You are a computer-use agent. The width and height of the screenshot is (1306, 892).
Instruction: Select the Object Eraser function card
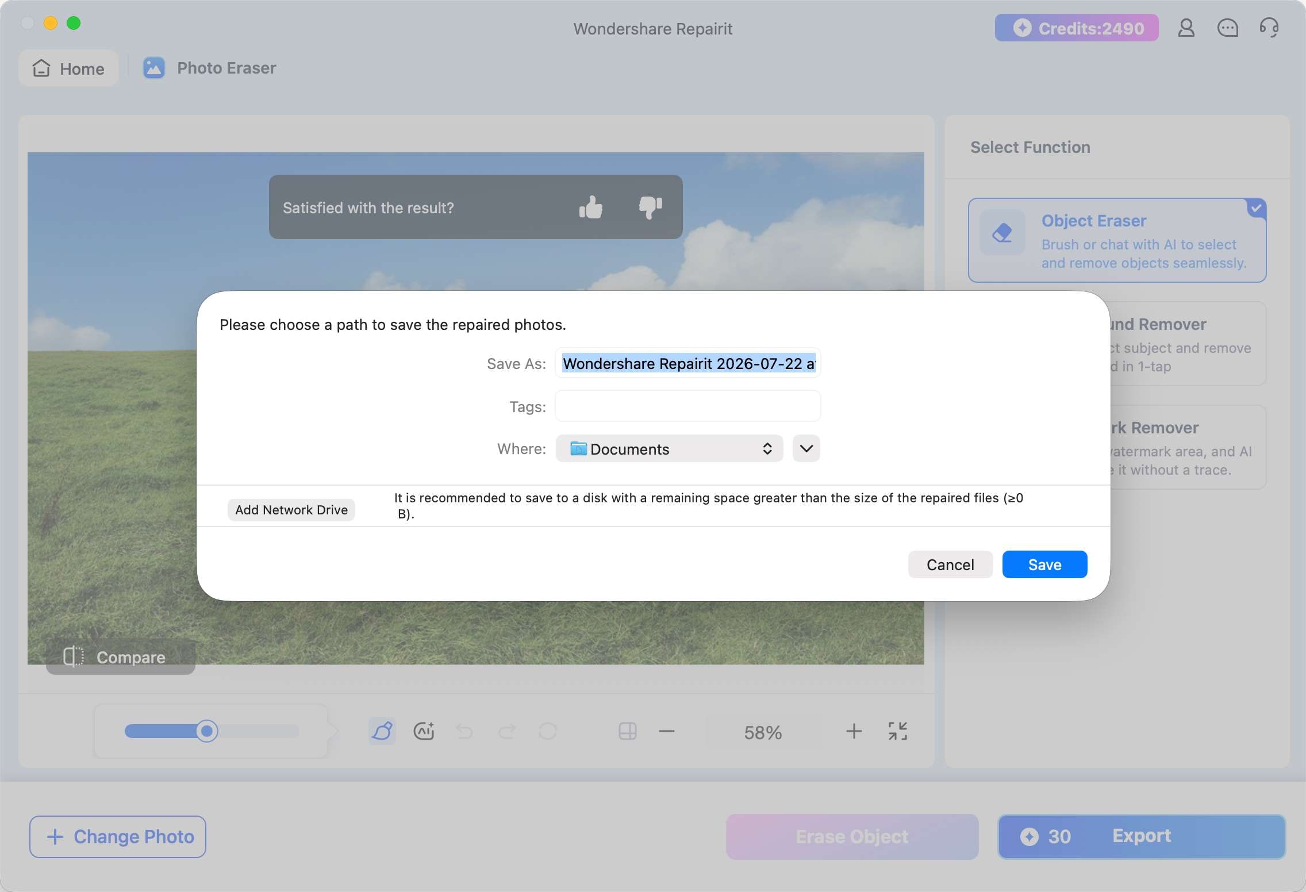[1117, 241]
